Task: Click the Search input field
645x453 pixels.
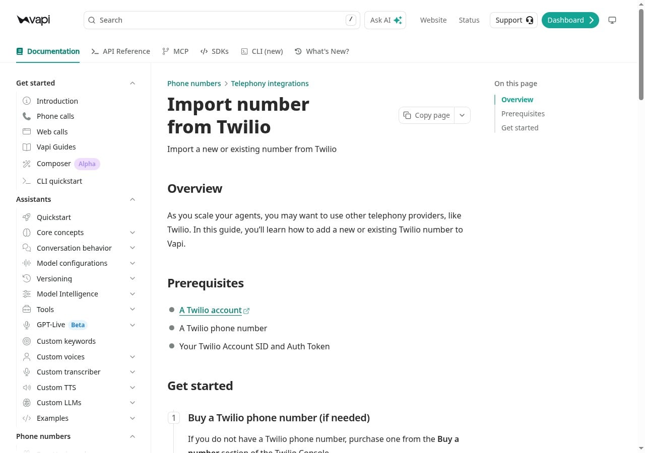Action: (x=222, y=20)
